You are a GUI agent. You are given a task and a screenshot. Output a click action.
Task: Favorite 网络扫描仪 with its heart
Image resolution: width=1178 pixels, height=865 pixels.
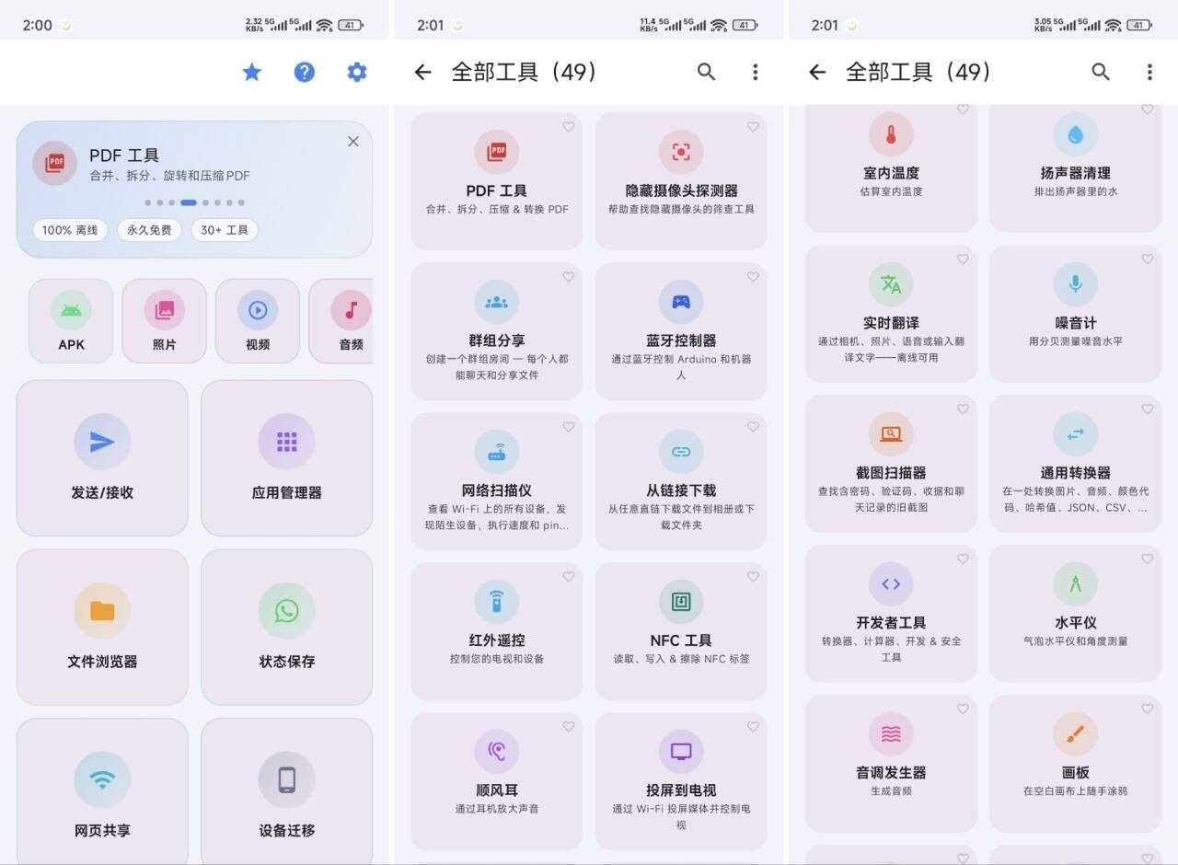pyautogui.click(x=569, y=427)
